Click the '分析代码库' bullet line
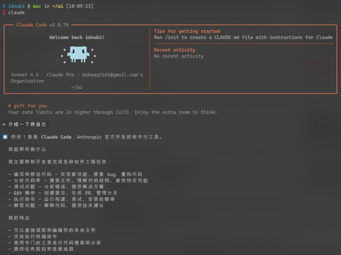The image size is (341, 255). pos(78,181)
